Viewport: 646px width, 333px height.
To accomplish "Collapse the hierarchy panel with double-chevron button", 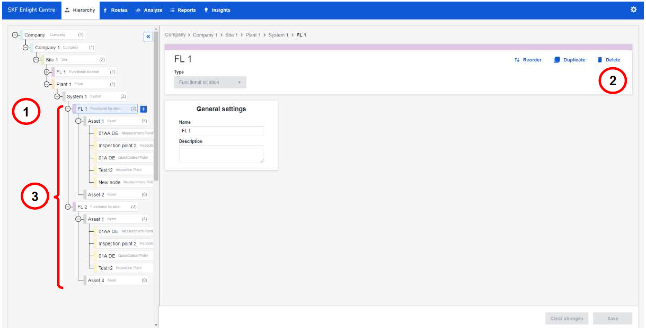I will (x=148, y=37).
